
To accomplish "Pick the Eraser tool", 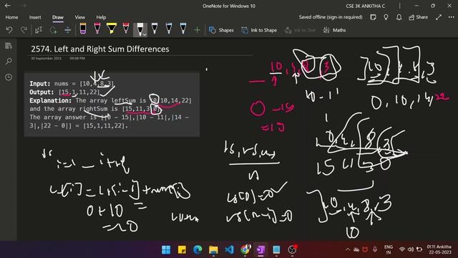I will click(83, 29).
